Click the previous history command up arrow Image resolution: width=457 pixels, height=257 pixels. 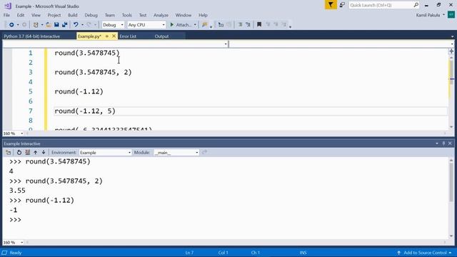36,152
